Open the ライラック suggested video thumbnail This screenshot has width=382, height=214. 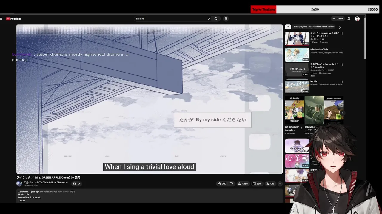[297, 146]
